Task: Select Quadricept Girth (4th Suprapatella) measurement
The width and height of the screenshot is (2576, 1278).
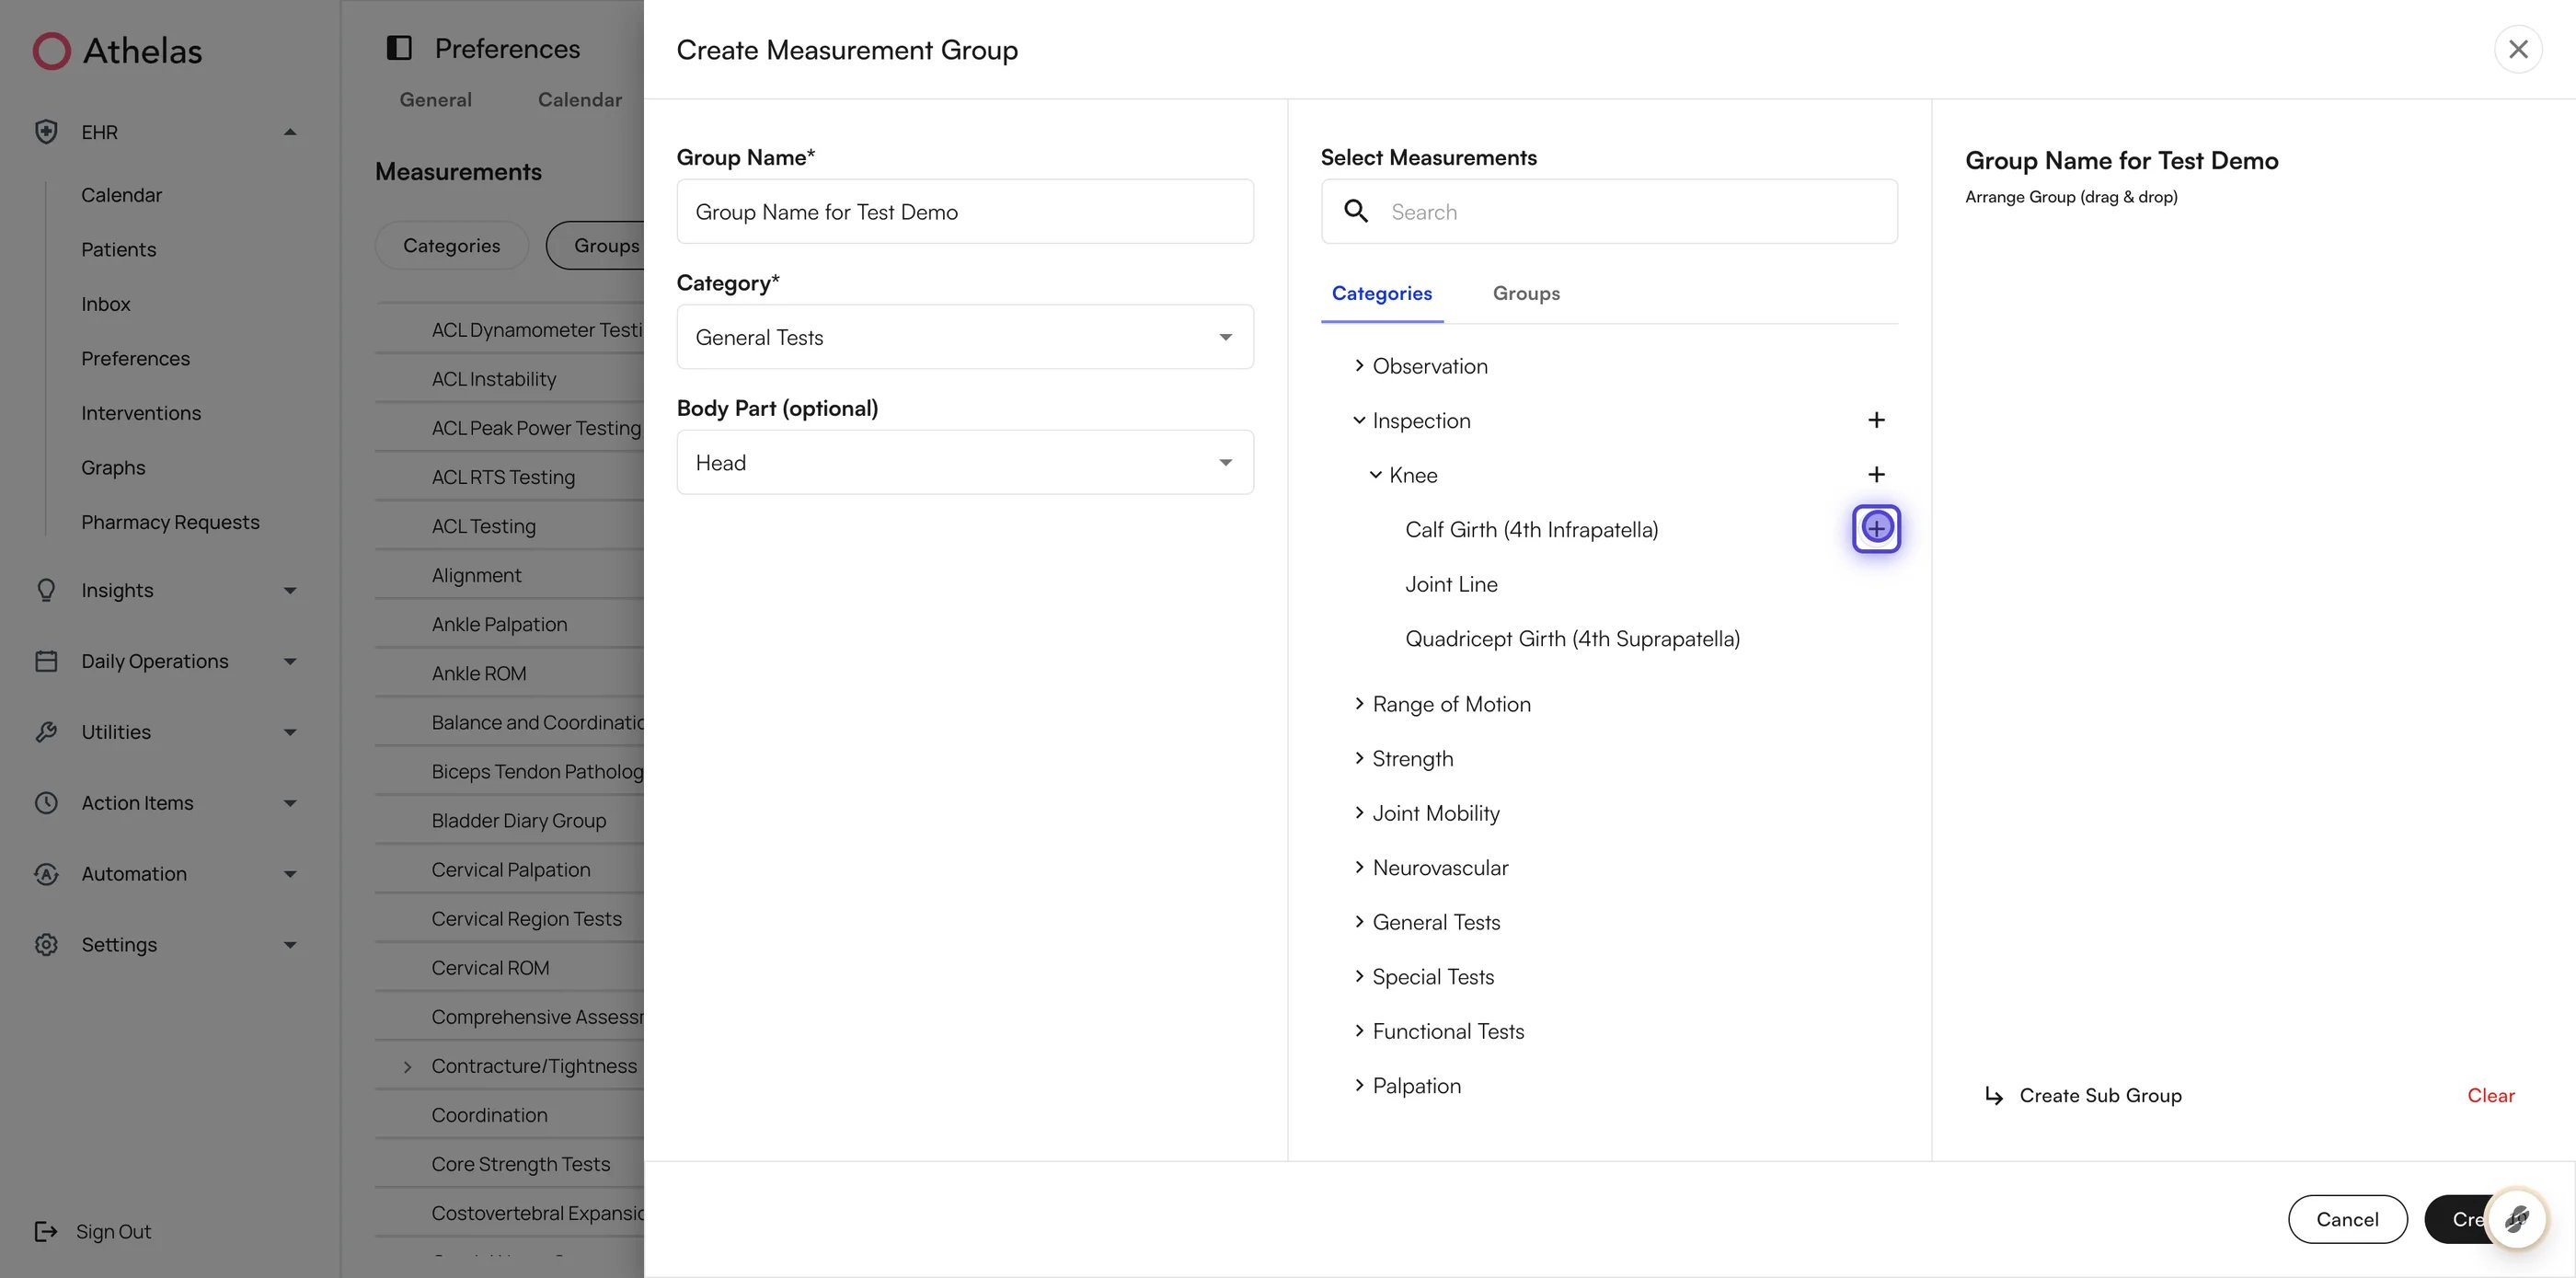Action: (x=1572, y=638)
